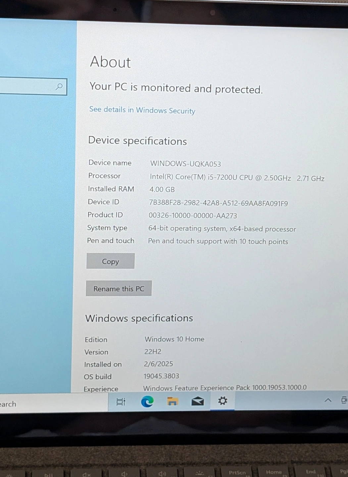The height and width of the screenshot is (477, 348).
Task: Select the Product ID 00326-10000-00000-AA273
Action: pos(193,216)
